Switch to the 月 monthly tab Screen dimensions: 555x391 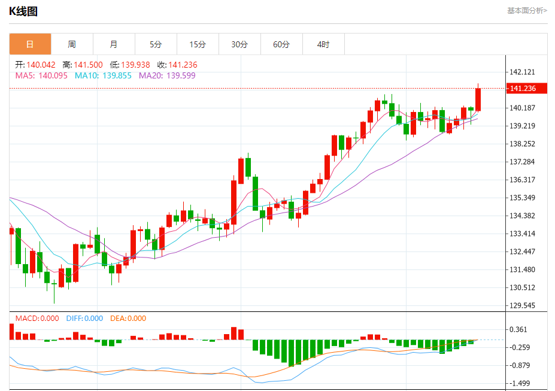114,44
